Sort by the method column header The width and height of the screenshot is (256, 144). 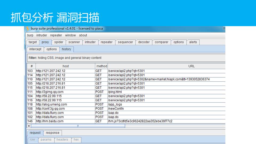pyautogui.click(x=102, y=66)
